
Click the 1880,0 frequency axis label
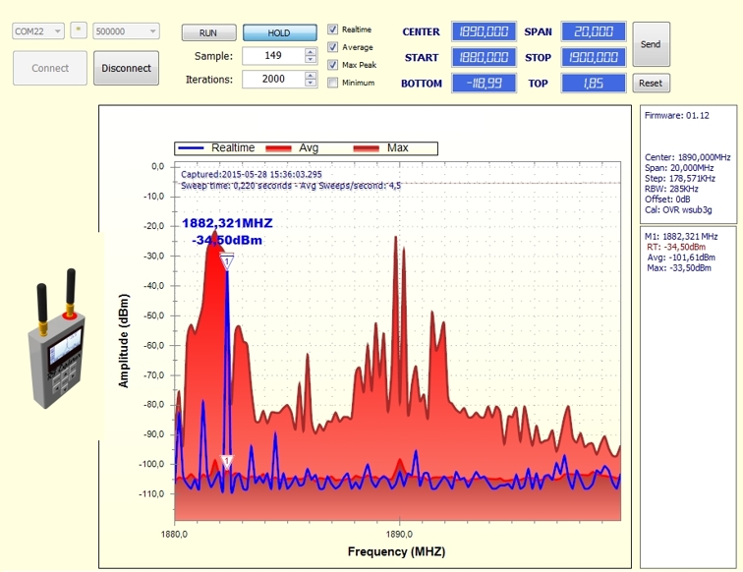pos(174,534)
